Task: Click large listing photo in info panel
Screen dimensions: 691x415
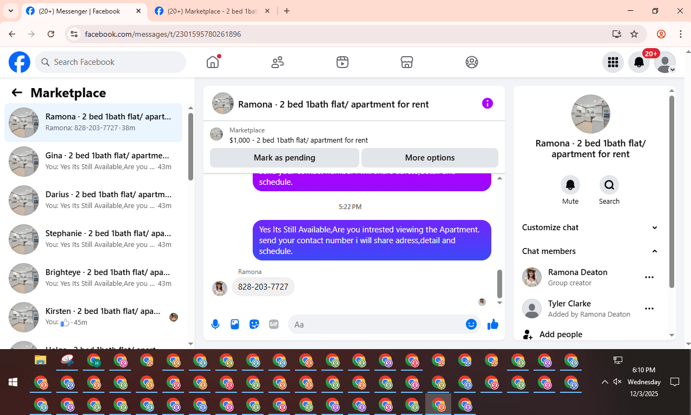Action: pyautogui.click(x=590, y=114)
